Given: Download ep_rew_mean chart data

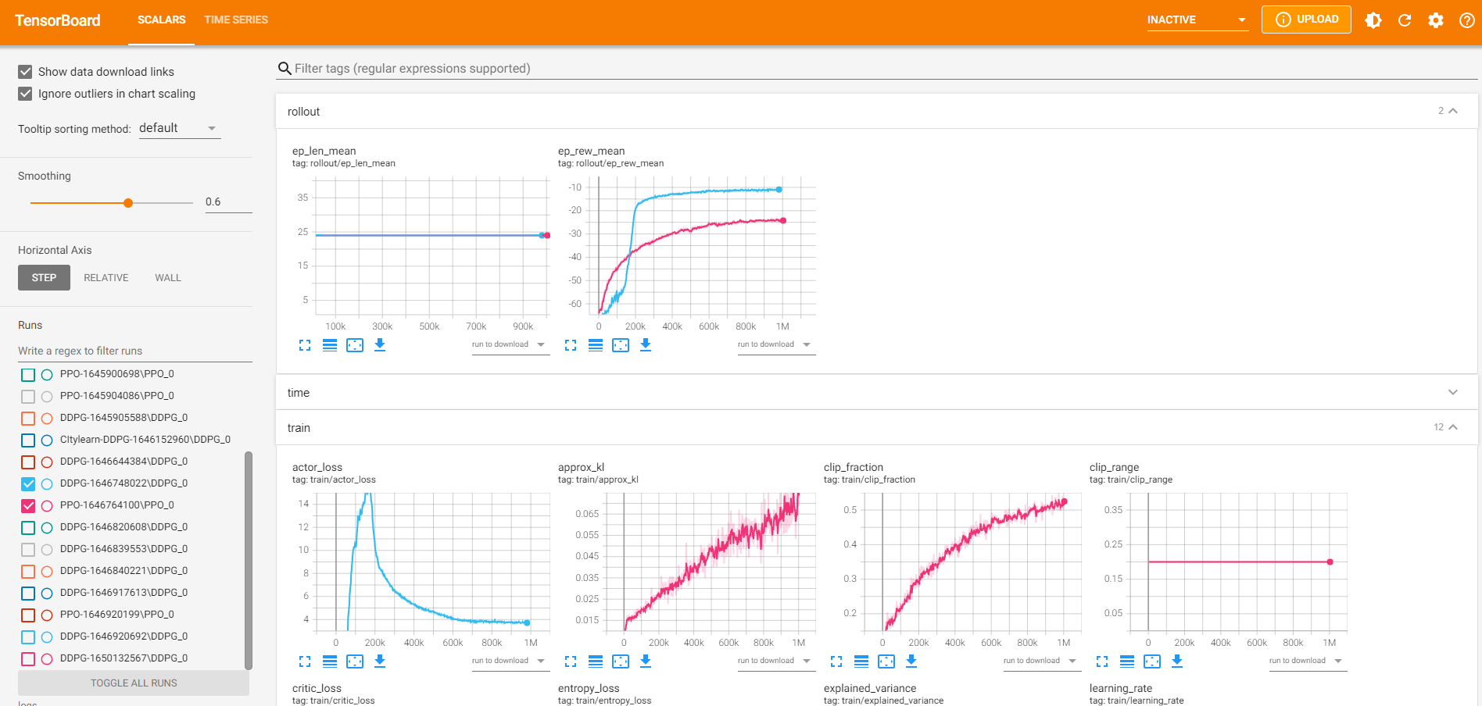Looking at the screenshot, I should [646, 345].
